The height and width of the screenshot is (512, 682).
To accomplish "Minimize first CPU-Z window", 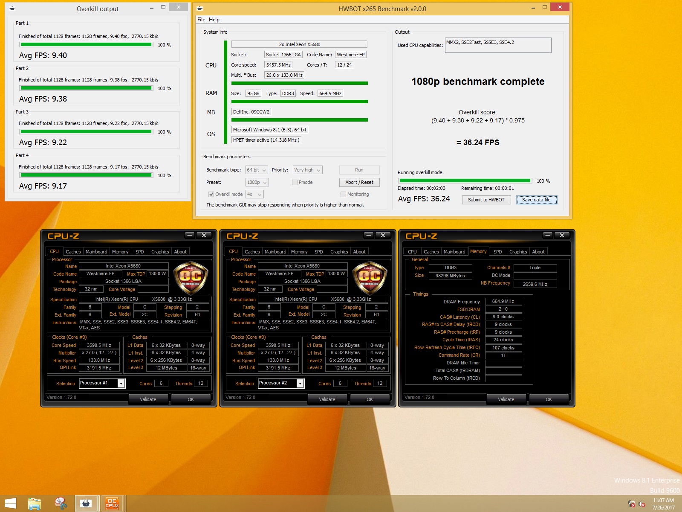I will 190,236.
